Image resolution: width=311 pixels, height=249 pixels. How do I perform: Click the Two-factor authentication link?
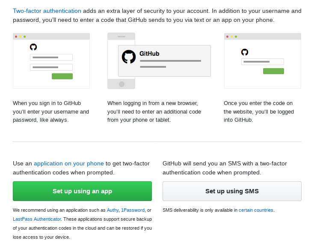pyautogui.click(x=47, y=11)
